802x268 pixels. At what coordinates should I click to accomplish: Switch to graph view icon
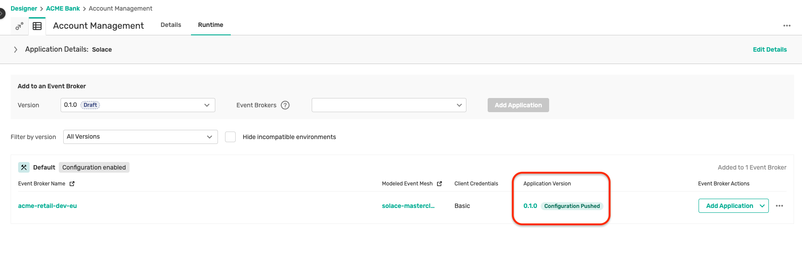[19, 26]
